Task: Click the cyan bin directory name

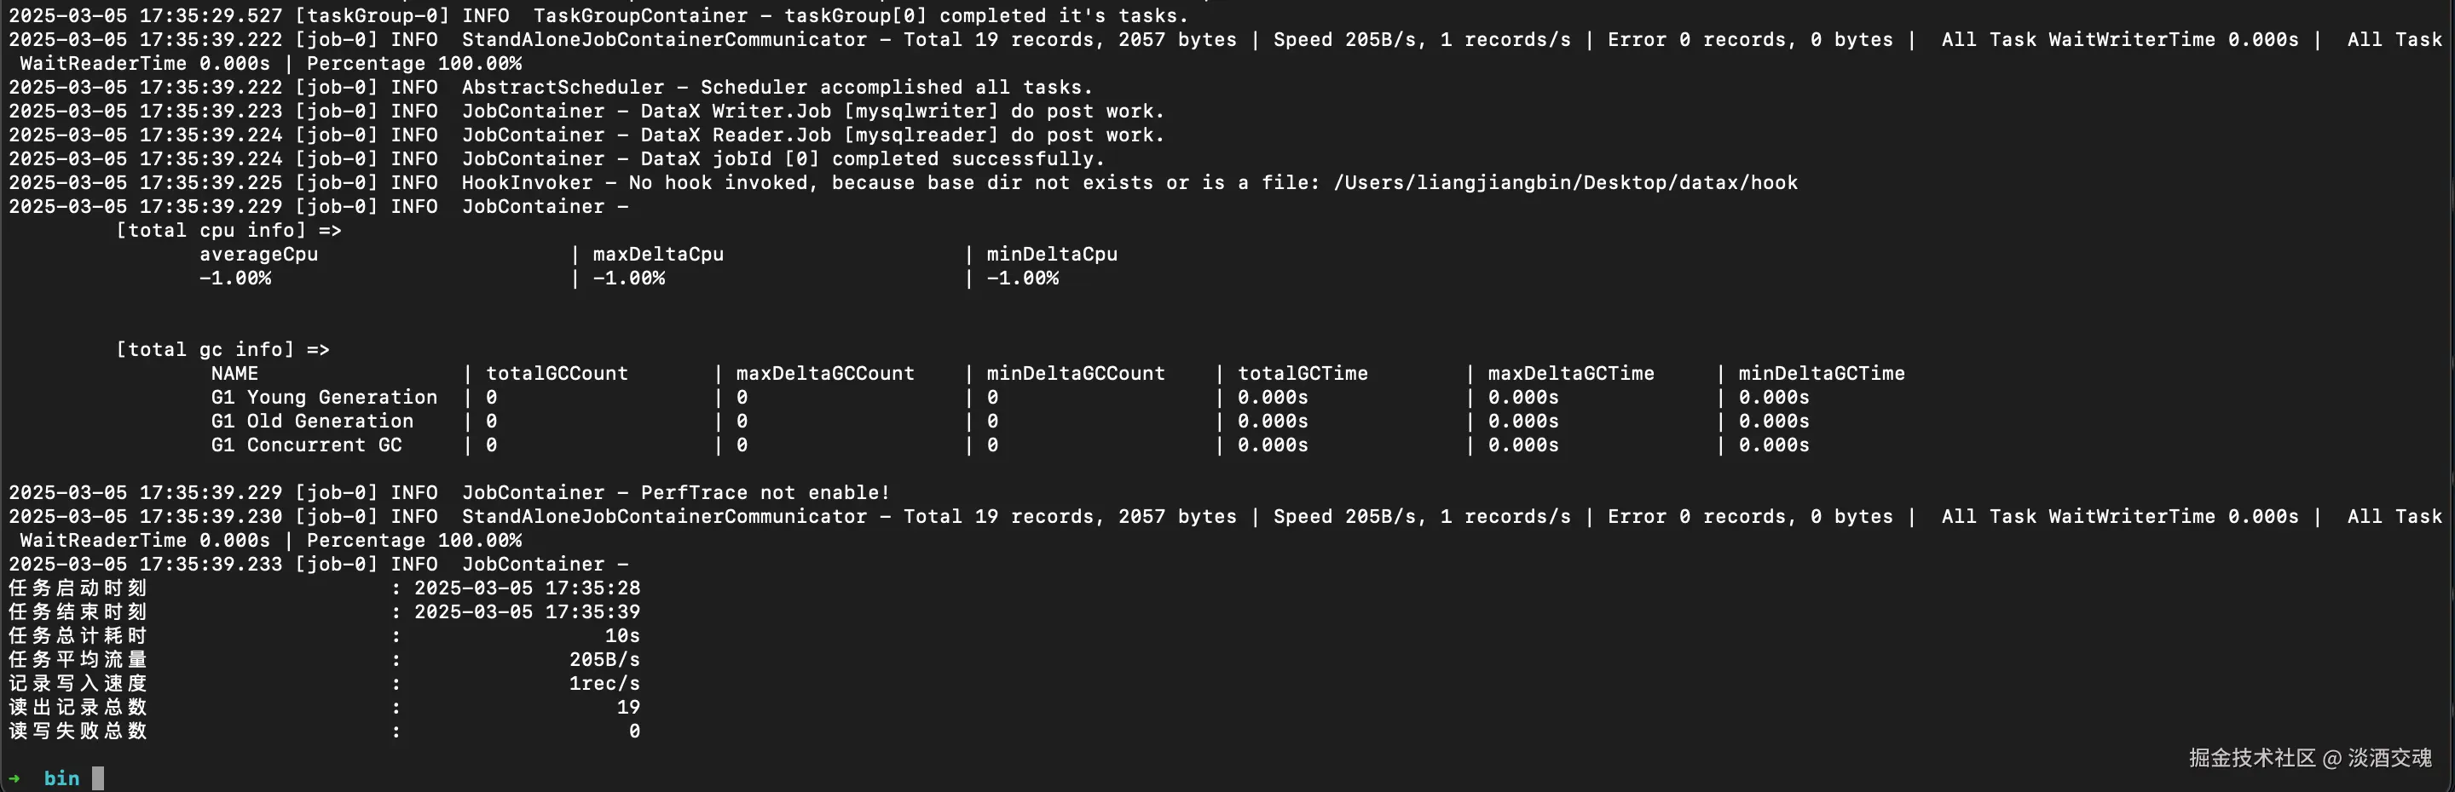Action: 62,778
